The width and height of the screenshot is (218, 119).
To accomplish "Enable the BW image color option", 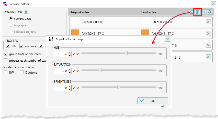I will 5,72.
